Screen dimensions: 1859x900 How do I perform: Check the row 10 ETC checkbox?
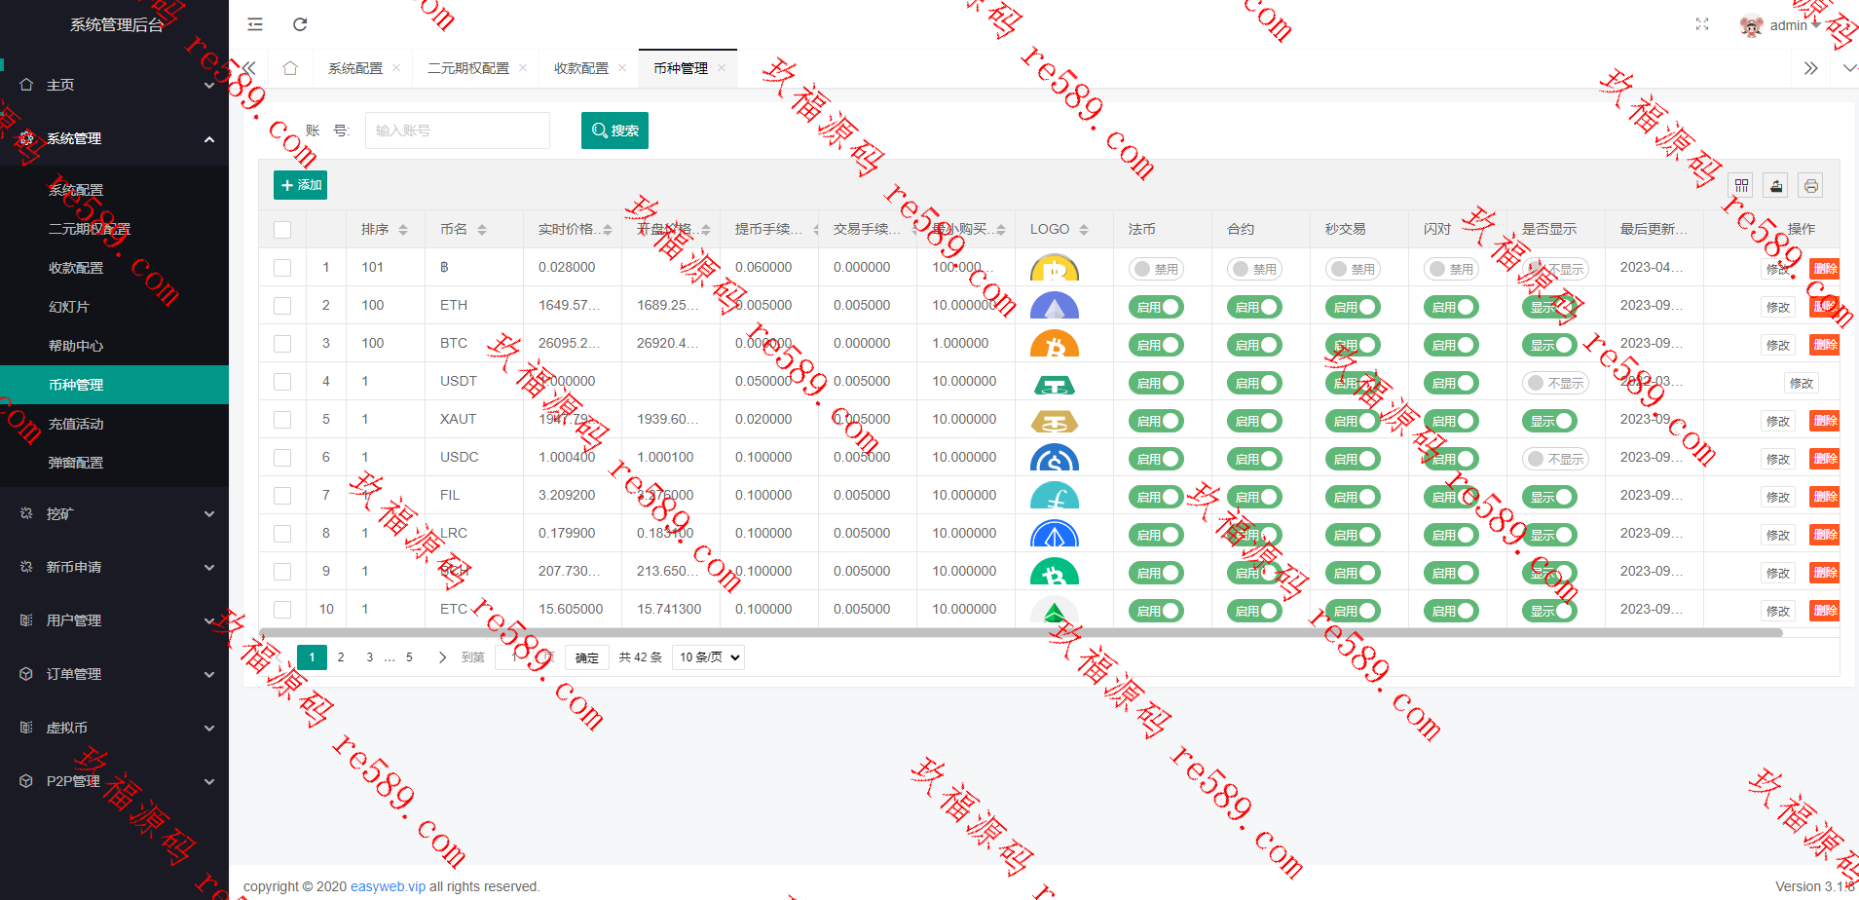click(x=282, y=610)
